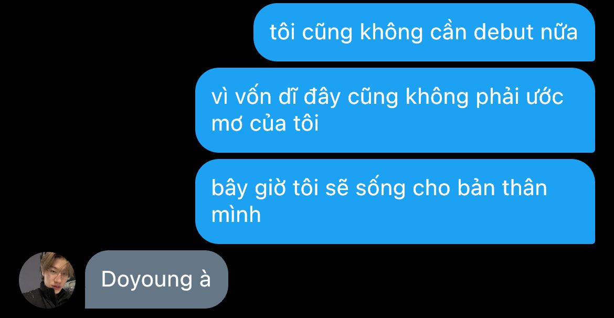The height and width of the screenshot is (318, 614).
Task: Open the sender's profile picture avatar
Action: (x=47, y=280)
